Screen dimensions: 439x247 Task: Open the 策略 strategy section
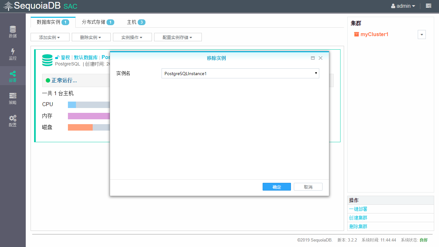pyautogui.click(x=13, y=99)
